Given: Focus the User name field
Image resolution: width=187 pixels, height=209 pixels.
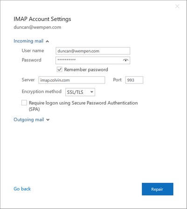Looking at the screenshot, I should point(93,51).
